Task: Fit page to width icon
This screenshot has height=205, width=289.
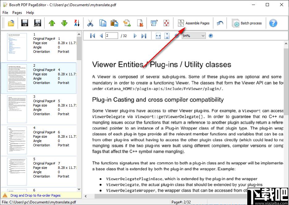Action: point(158,36)
